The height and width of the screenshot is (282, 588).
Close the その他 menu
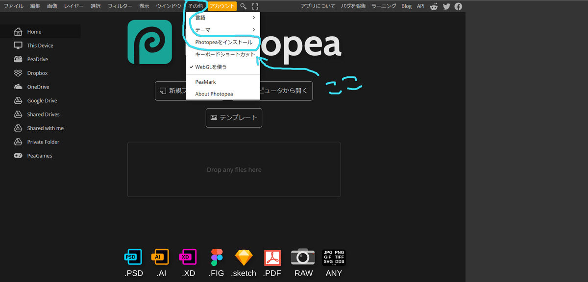(196, 6)
